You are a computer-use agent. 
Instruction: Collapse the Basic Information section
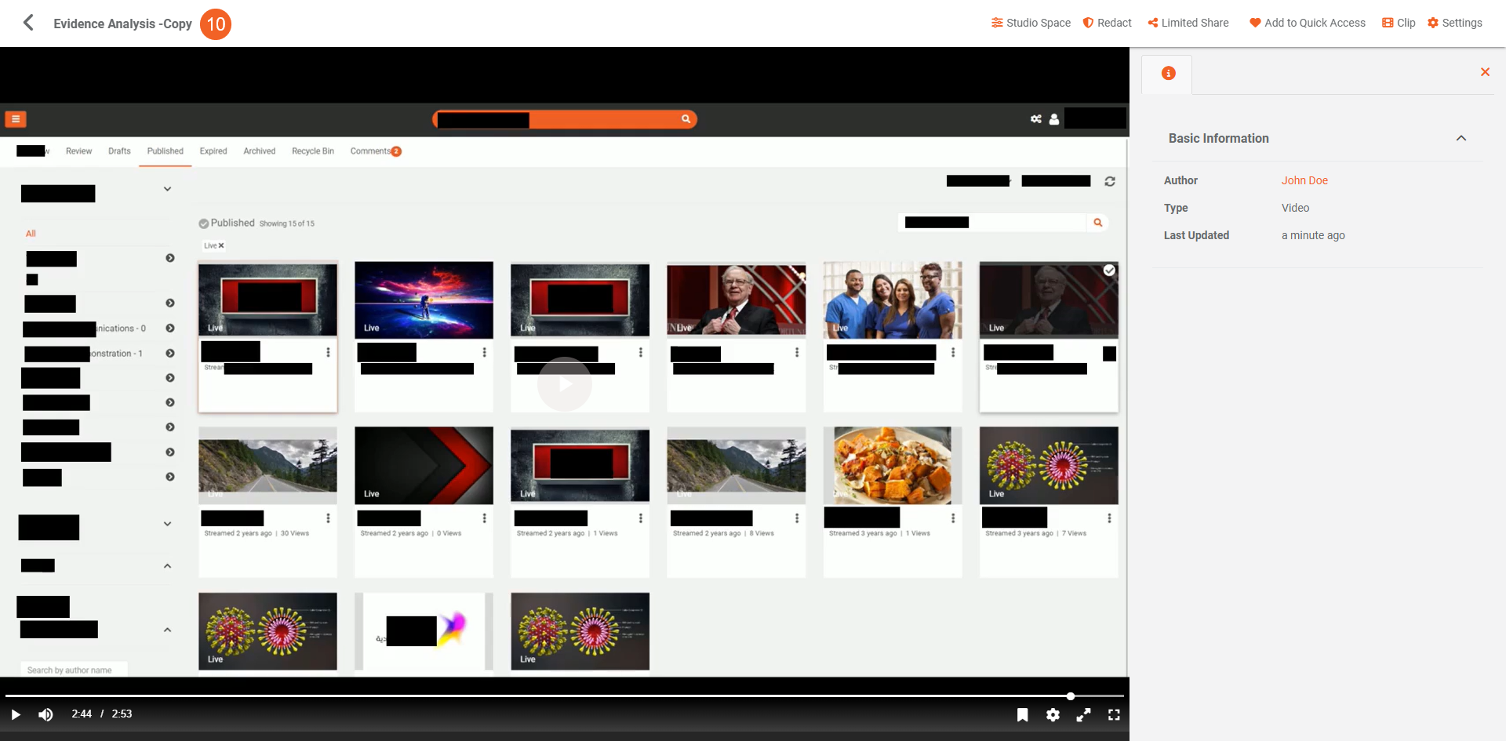(x=1461, y=138)
